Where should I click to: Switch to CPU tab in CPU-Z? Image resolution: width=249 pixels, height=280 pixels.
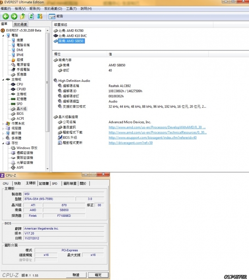tap(6, 183)
